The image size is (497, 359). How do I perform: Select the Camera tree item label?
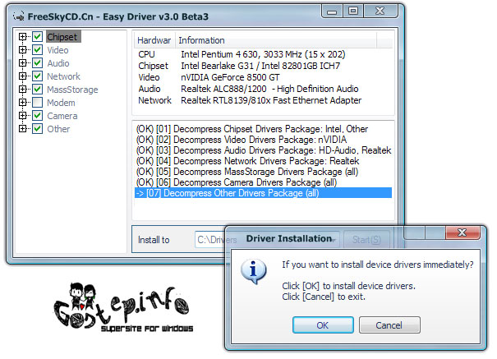click(62, 116)
